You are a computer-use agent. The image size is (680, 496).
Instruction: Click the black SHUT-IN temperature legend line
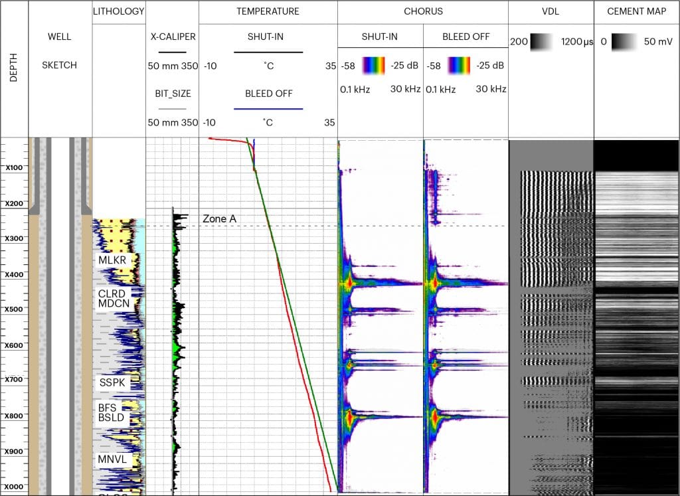268,51
